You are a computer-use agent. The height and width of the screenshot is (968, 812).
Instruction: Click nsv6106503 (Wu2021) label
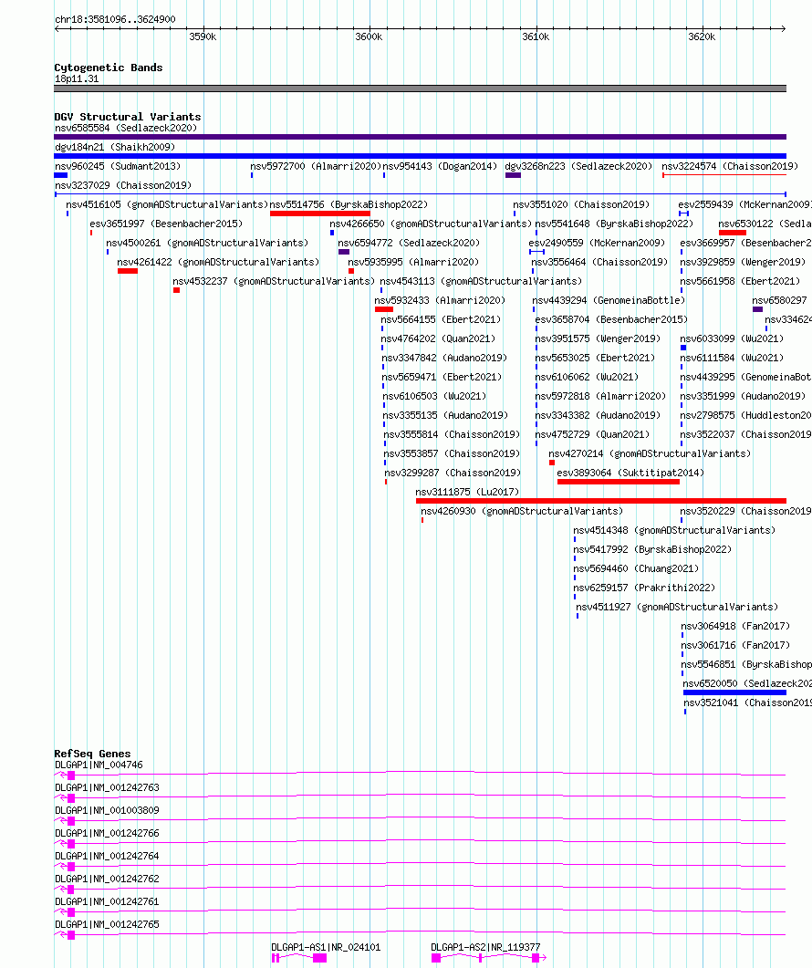click(434, 396)
